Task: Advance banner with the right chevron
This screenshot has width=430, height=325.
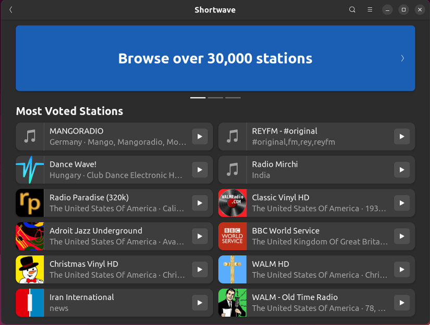Action: click(402, 58)
